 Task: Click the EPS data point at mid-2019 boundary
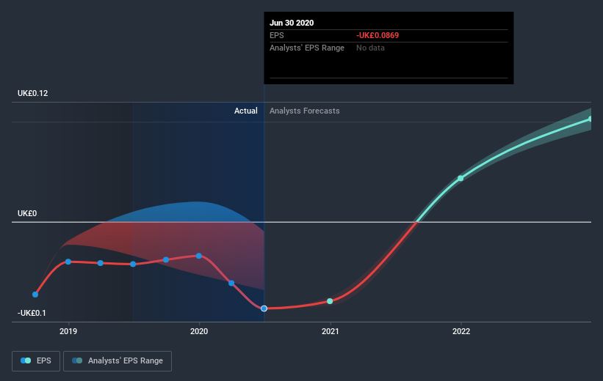133,264
